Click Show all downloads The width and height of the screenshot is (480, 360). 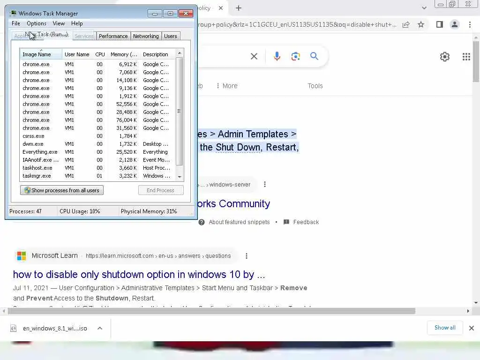point(445,328)
